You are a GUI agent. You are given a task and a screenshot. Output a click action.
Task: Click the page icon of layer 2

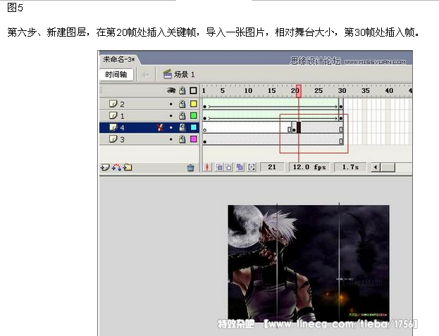click(x=113, y=104)
